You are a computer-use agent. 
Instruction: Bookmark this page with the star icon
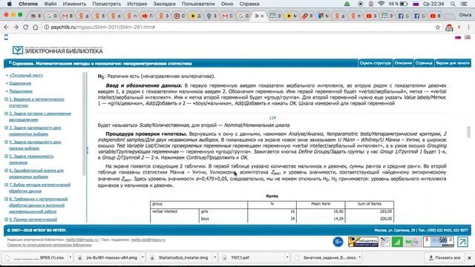[x=438, y=27]
